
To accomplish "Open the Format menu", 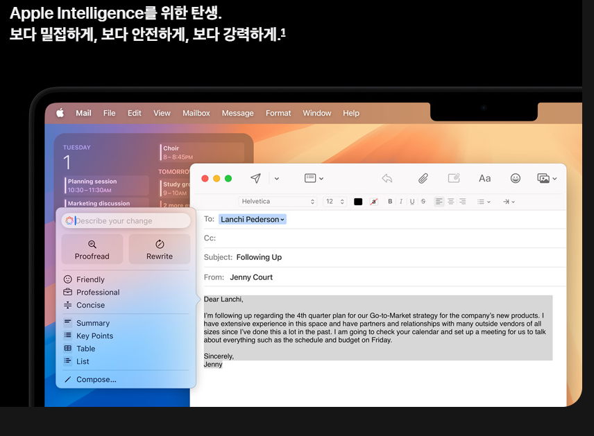I will tap(278, 113).
